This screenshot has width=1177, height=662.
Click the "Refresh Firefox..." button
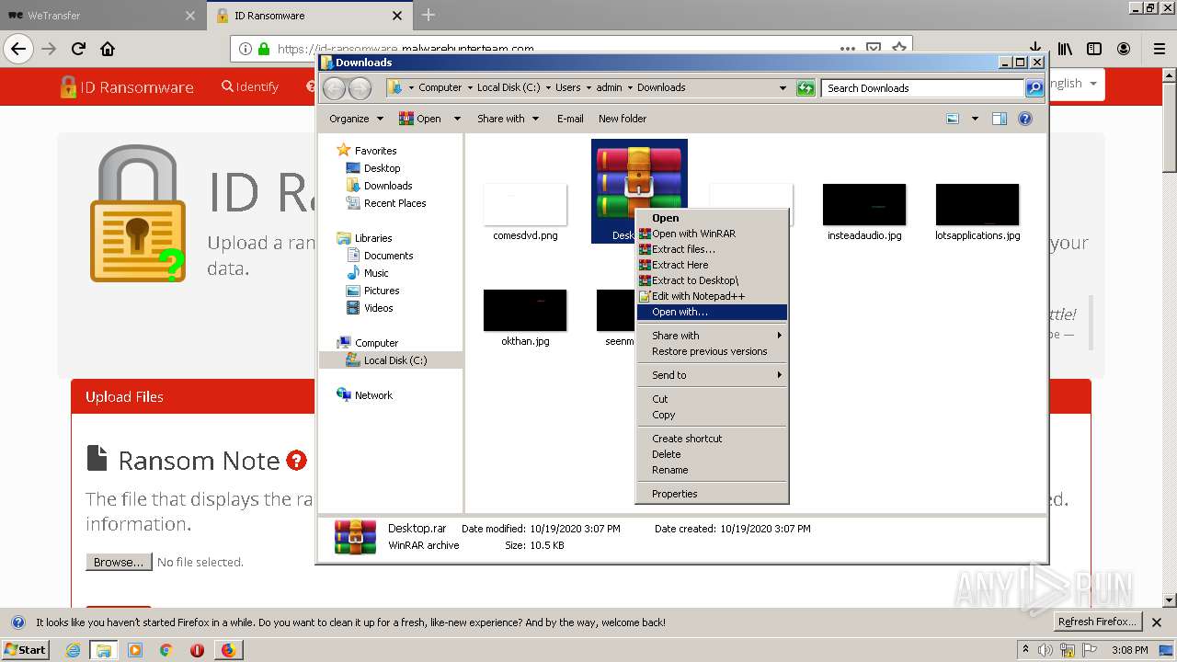pyautogui.click(x=1097, y=622)
